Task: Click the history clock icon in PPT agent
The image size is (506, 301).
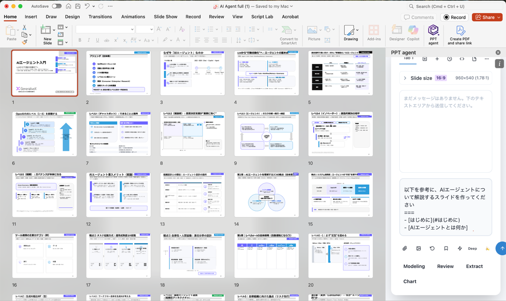Action: click(x=449, y=59)
